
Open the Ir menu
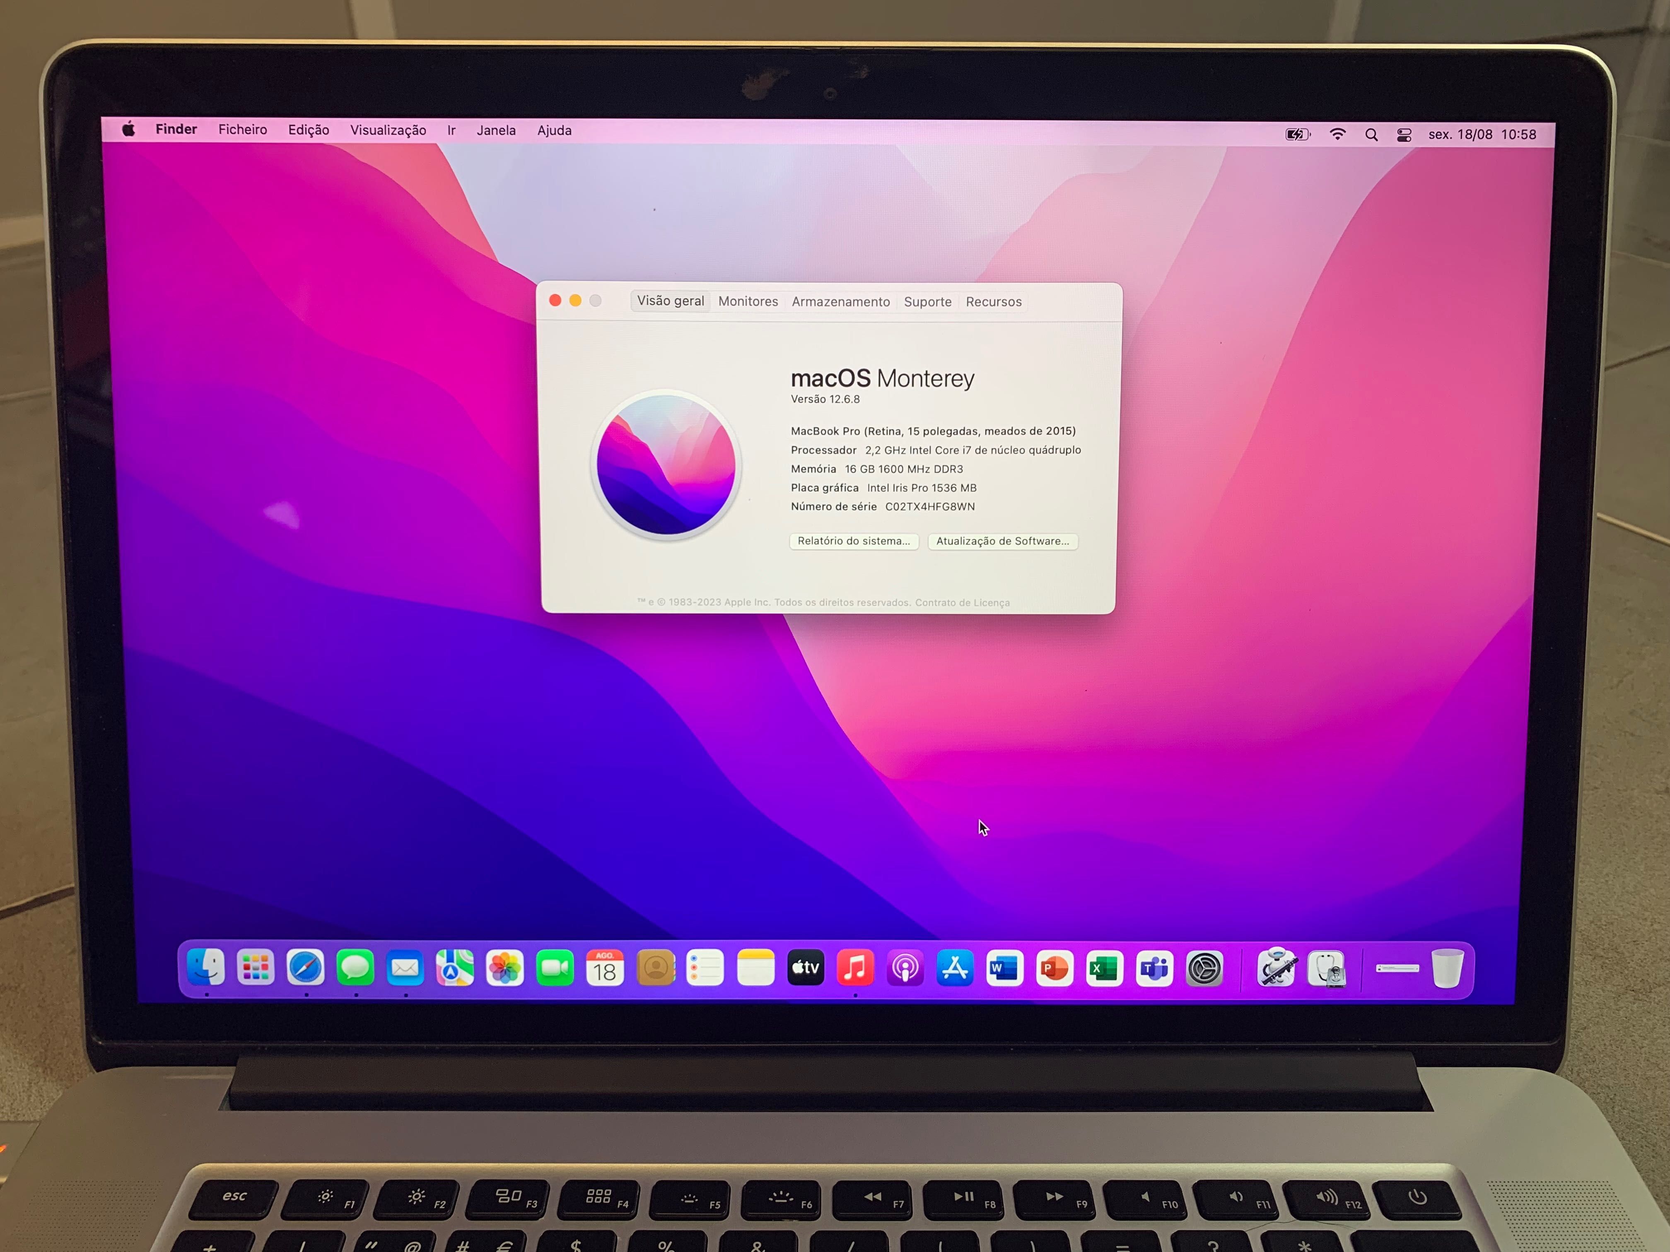pos(451,130)
